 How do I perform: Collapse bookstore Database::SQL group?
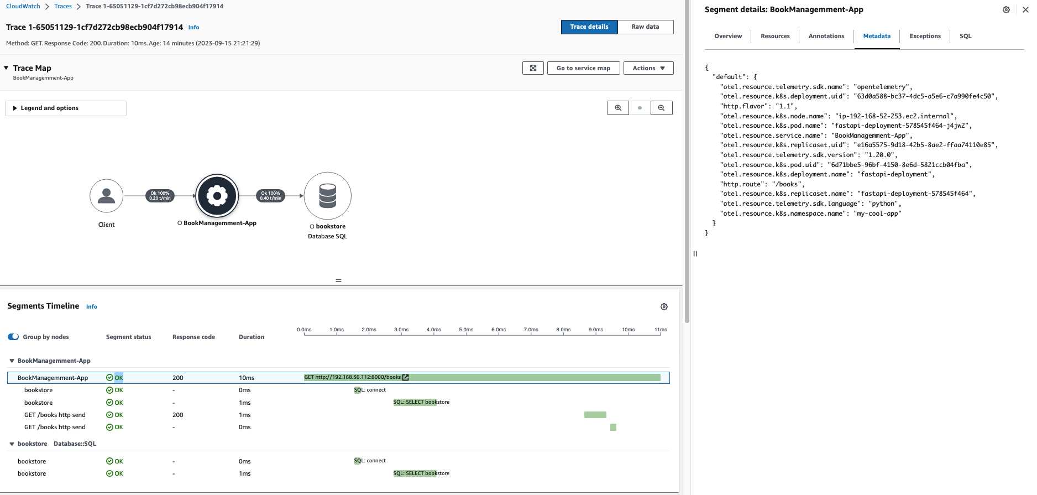pos(12,444)
